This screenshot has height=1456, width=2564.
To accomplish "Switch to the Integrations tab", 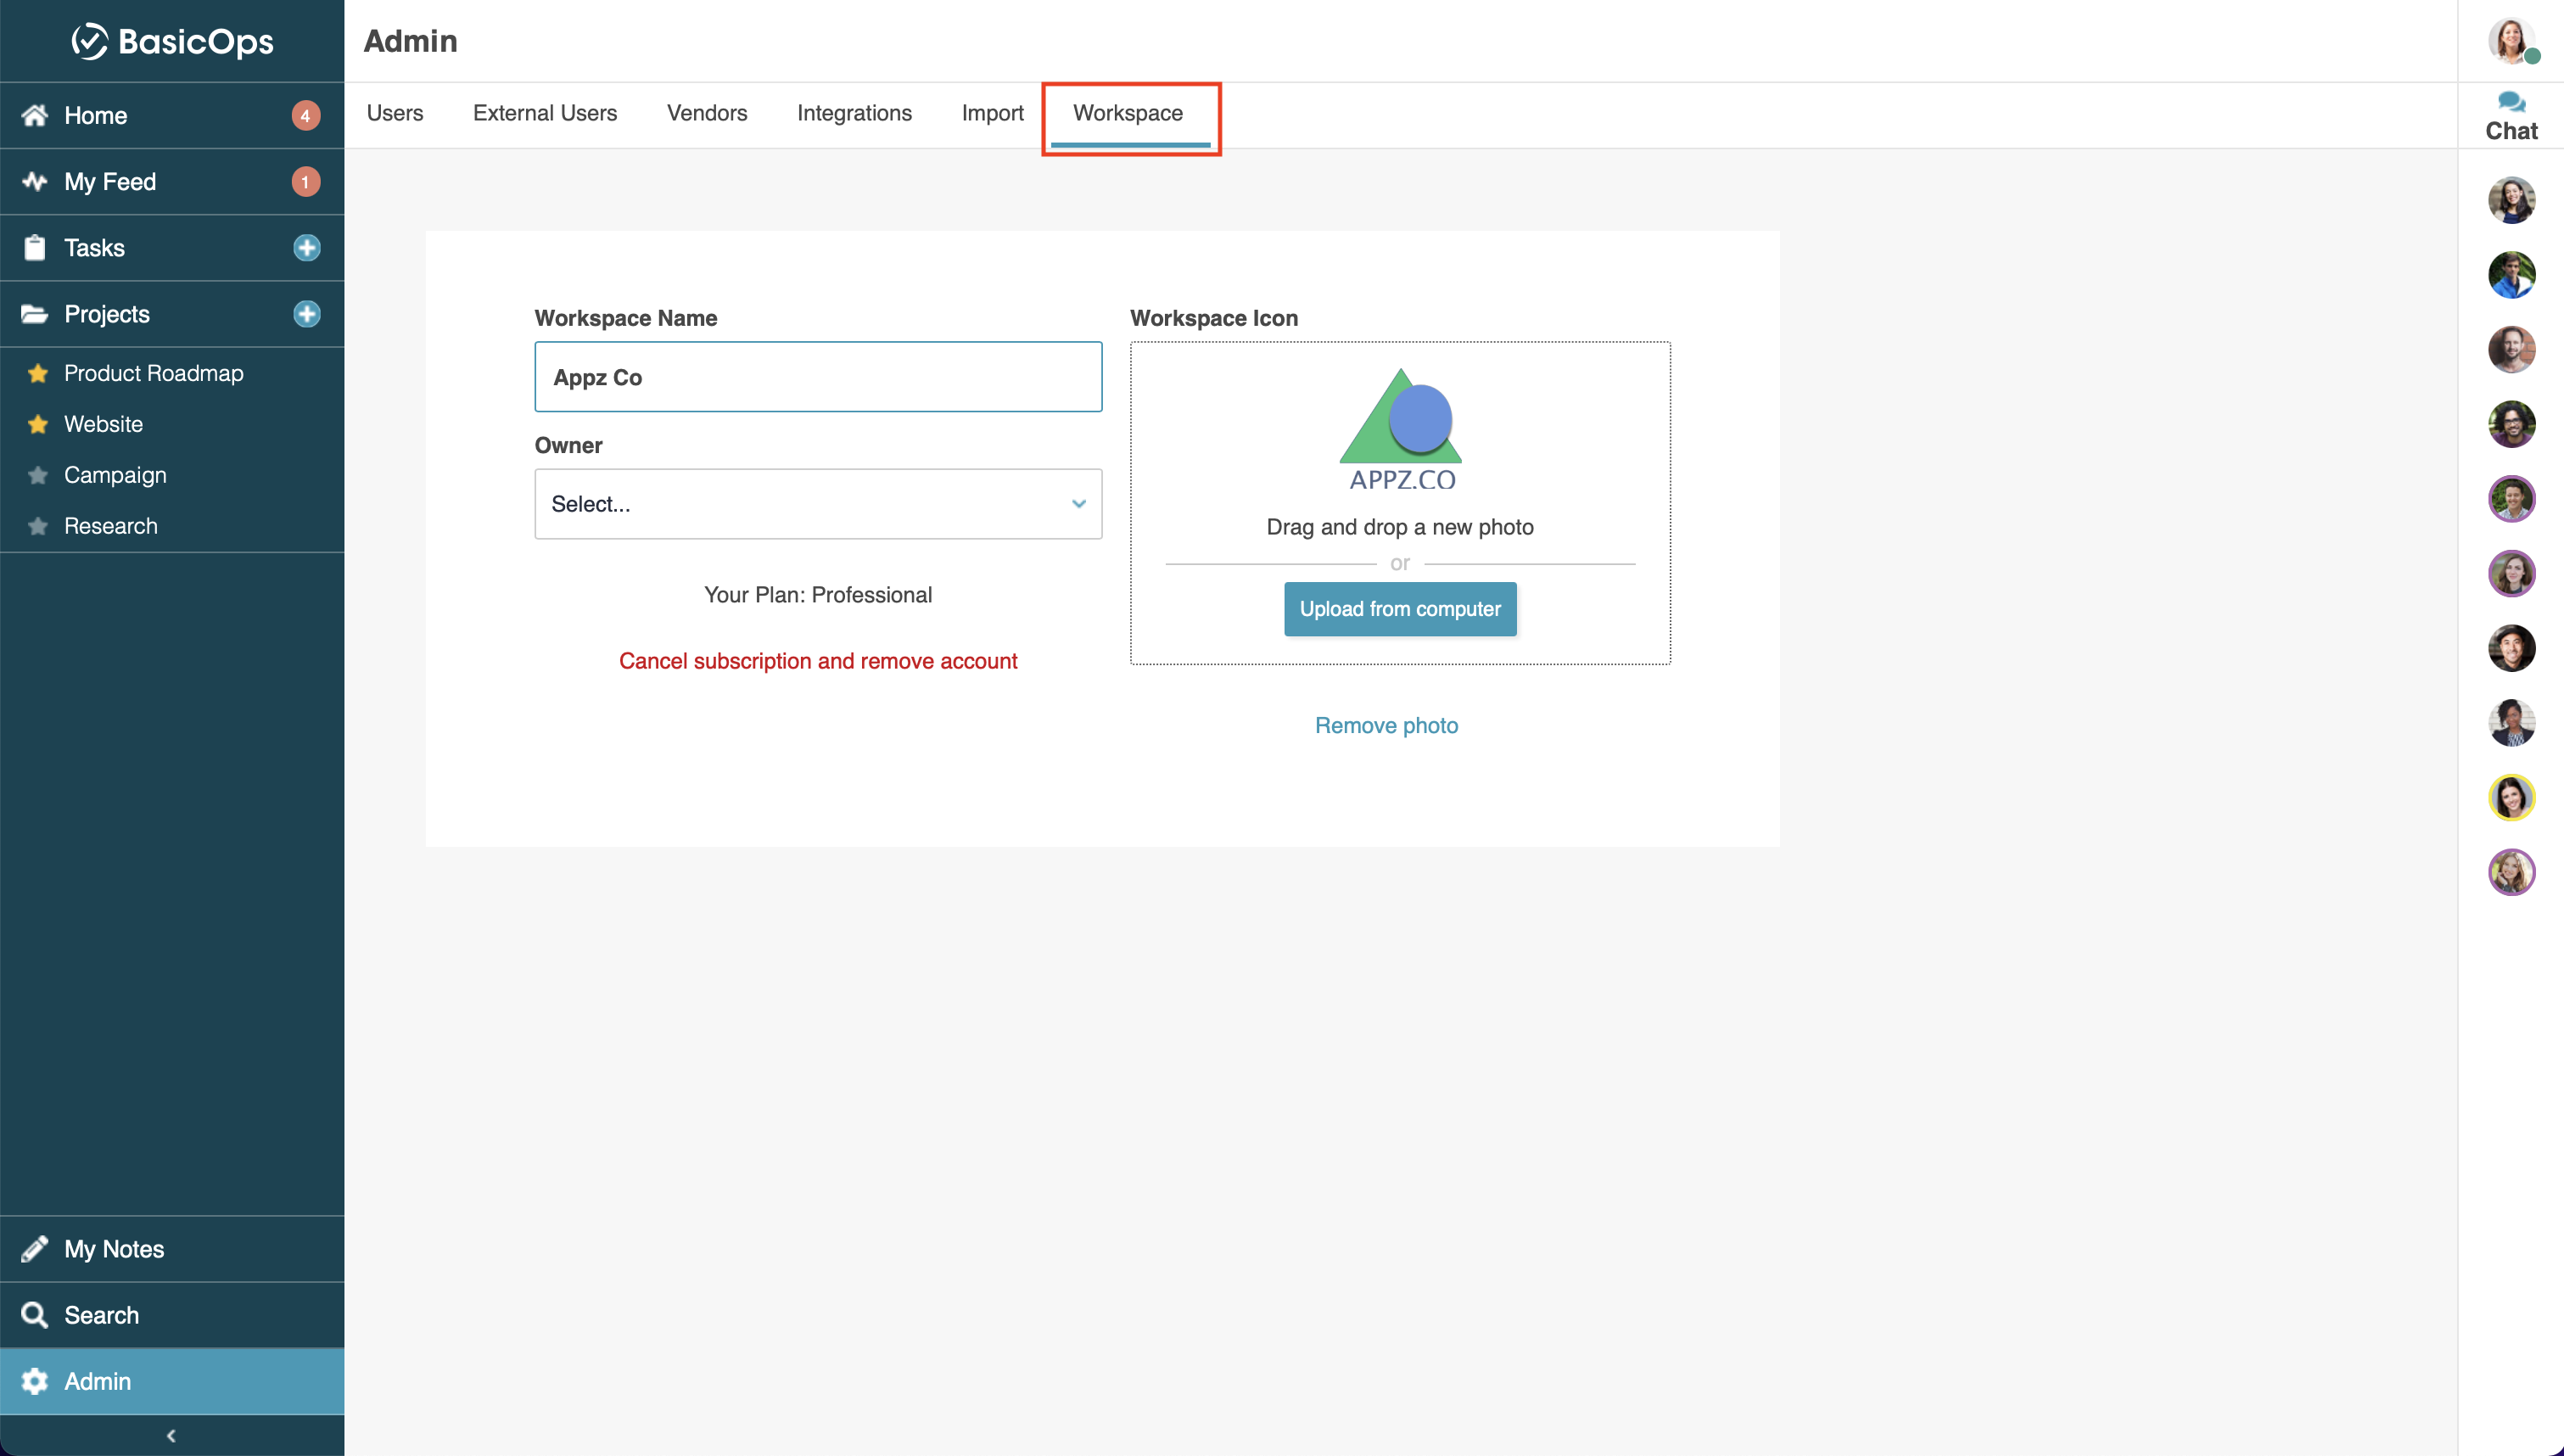I will click(x=854, y=113).
